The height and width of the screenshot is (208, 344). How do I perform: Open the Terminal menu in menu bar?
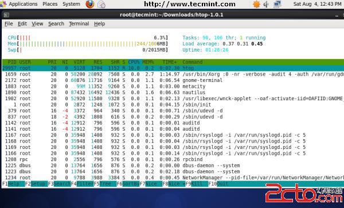[x=79, y=23]
